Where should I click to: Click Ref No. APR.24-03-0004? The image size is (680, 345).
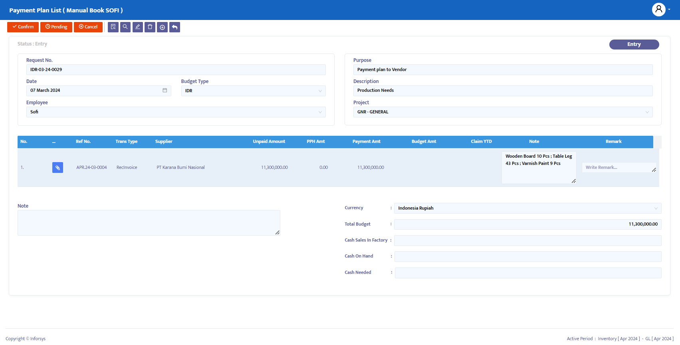point(91,167)
